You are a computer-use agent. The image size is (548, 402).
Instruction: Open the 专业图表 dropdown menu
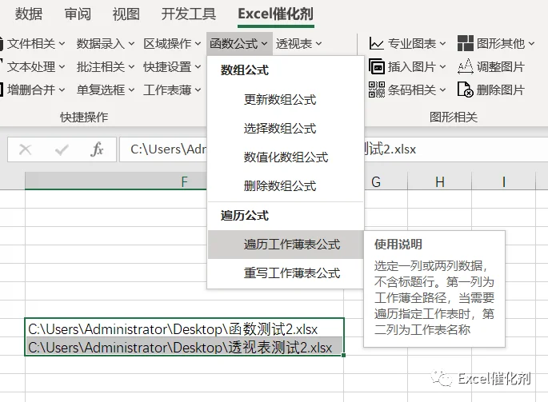point(442,44)
